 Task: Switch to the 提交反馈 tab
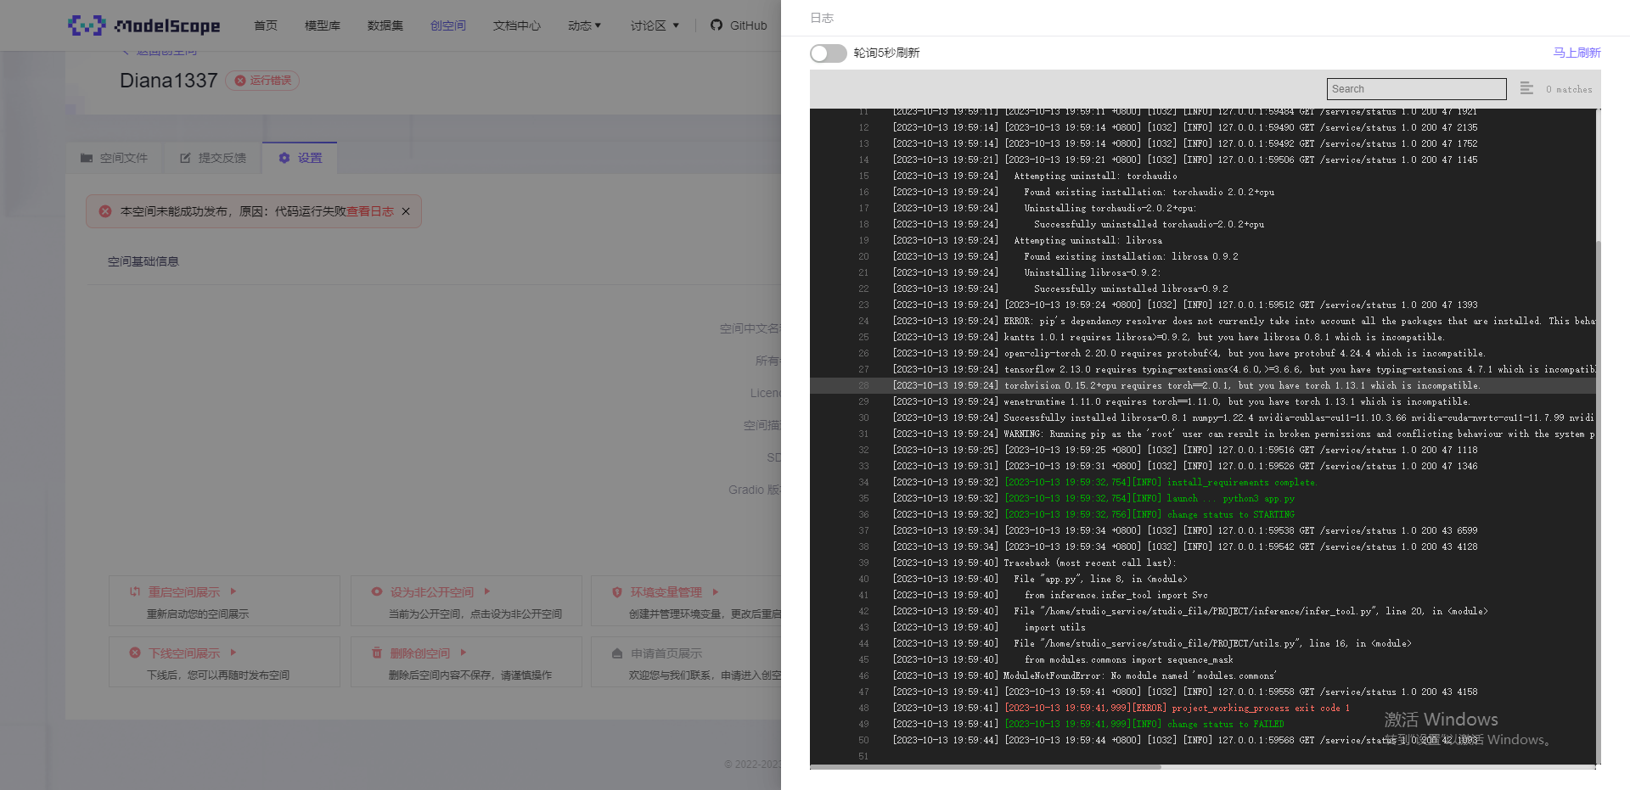pyautogui.click(x=213, y=158)
